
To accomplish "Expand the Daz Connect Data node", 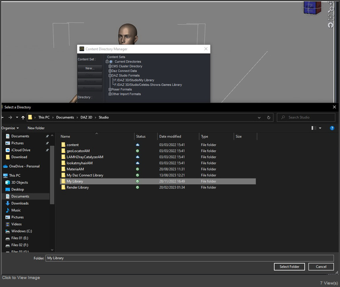I will pyautogui.click(x=110, y=71).
